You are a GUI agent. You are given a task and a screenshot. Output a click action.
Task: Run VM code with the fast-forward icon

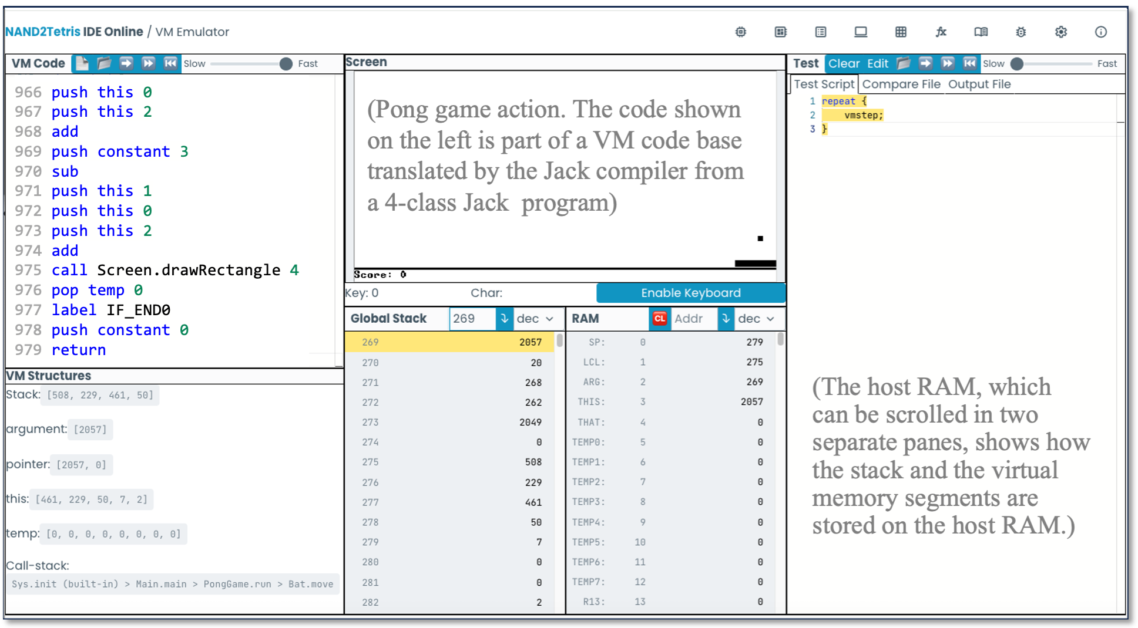[148, 63]
